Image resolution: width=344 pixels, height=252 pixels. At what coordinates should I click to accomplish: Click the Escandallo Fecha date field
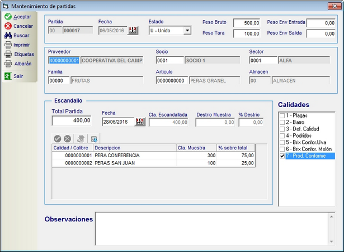118,122
